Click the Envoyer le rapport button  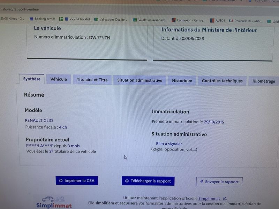coord(219,182)
